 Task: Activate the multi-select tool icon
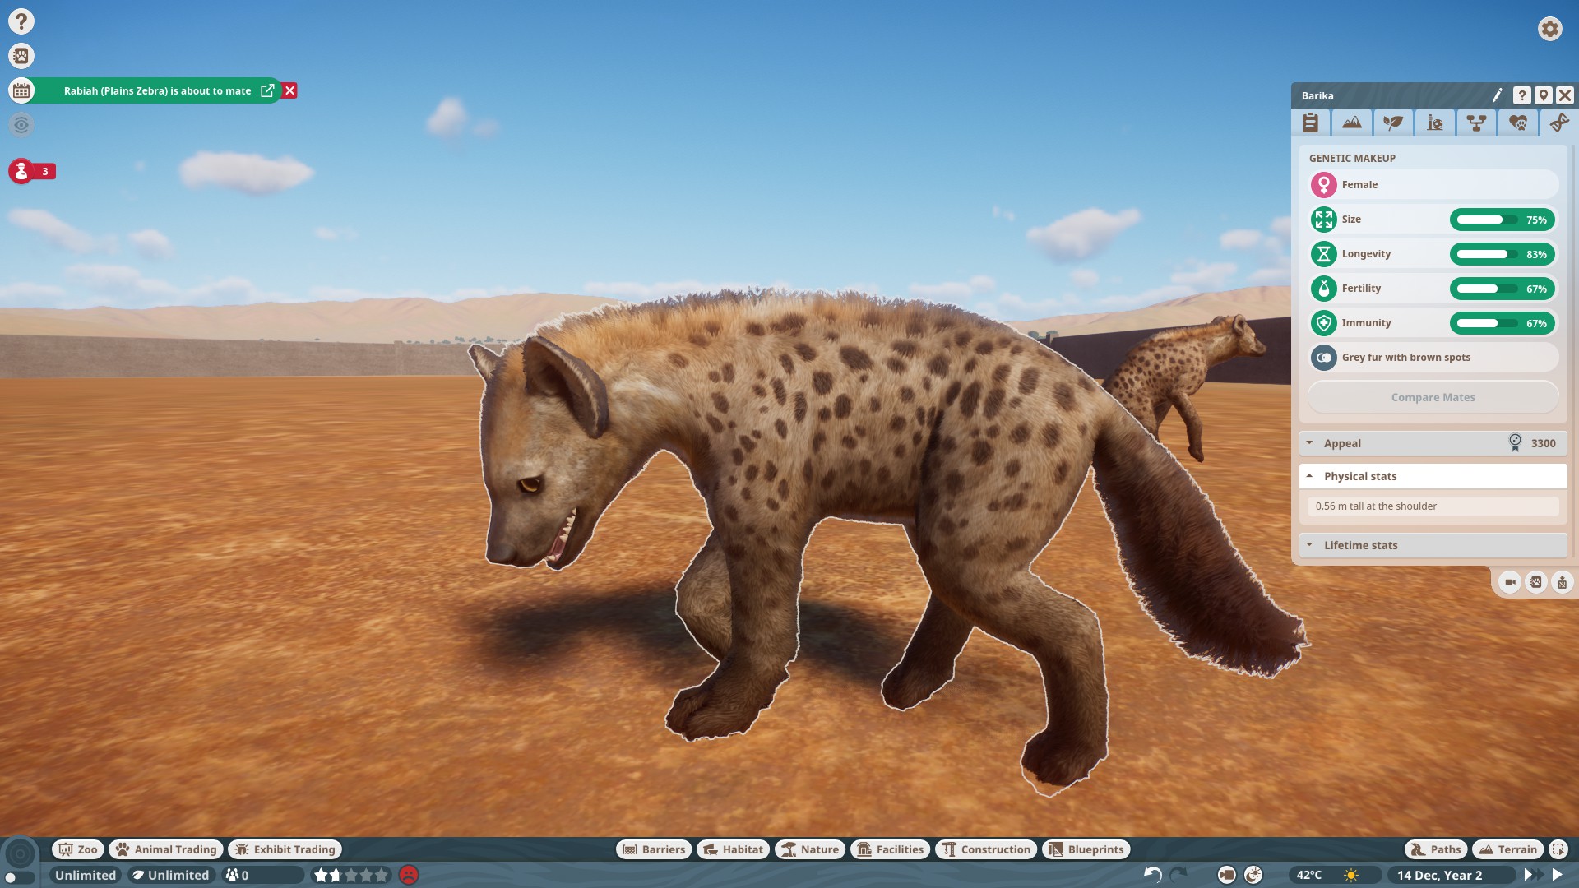(x=1558, y=849)
